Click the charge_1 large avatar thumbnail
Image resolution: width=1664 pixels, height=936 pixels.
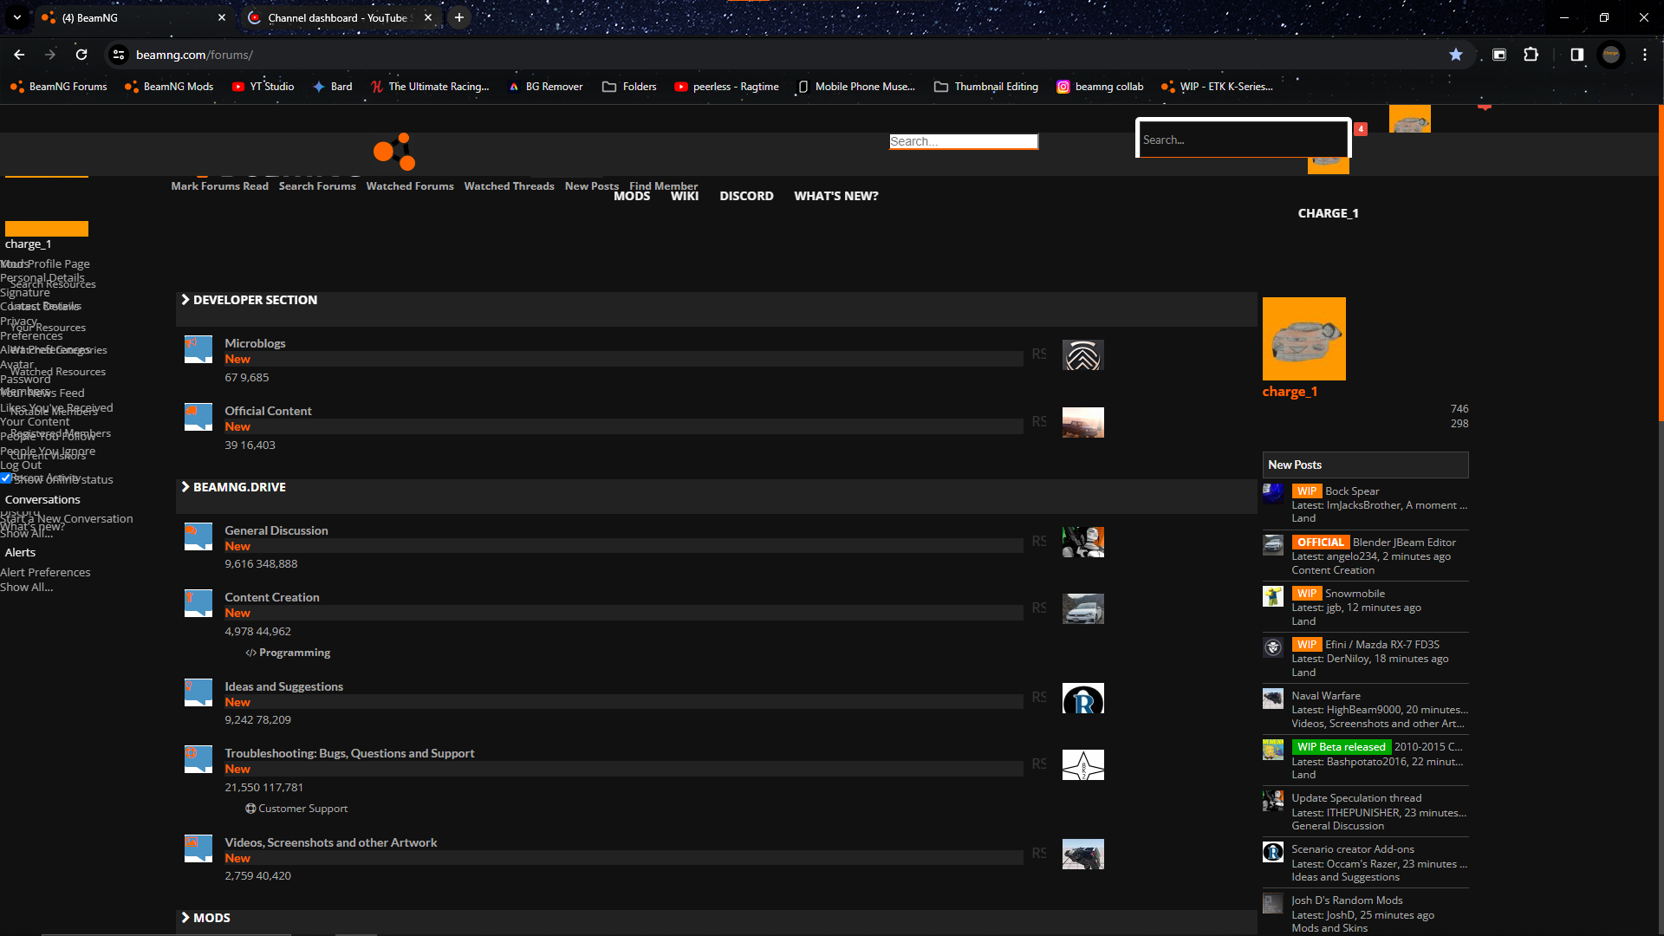pyautogui.click(x=1303, y=339)
